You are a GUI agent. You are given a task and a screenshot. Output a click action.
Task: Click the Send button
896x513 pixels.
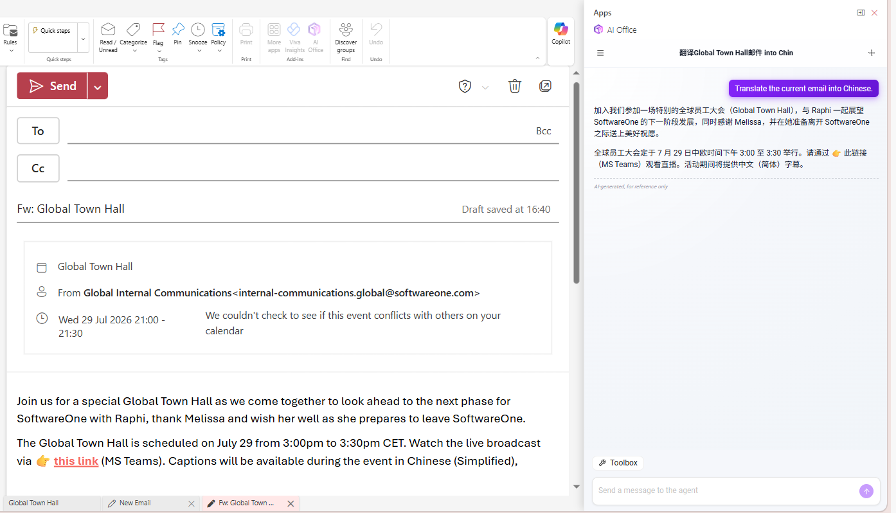53,86
